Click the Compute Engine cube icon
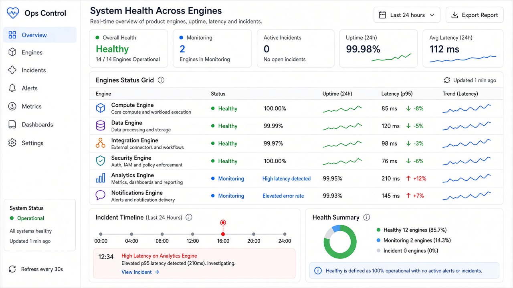513x288 pixels. 100,108
